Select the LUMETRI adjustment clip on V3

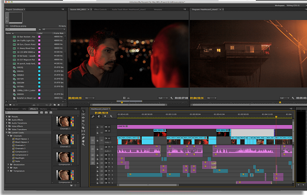coord(205,127)
